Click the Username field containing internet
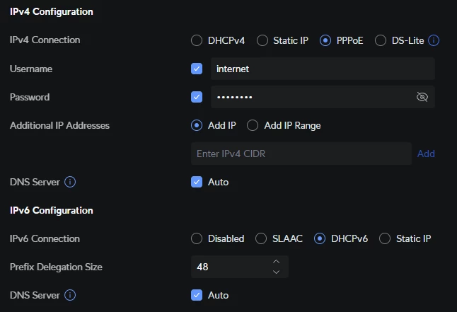 322,69
